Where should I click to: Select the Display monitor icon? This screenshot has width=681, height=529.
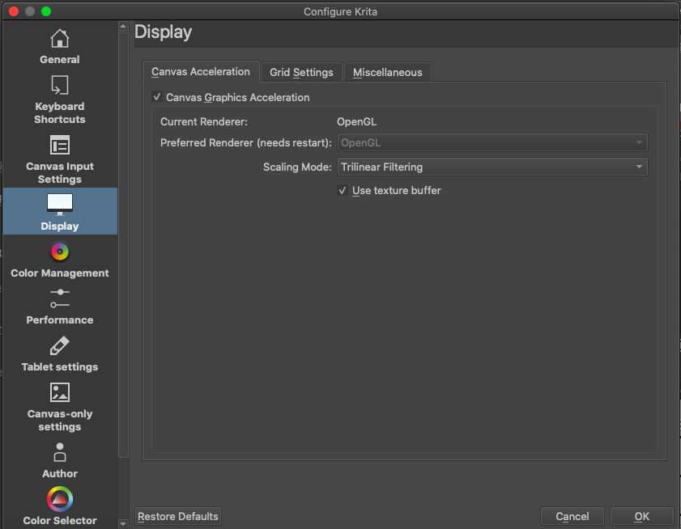click(60, 204)
